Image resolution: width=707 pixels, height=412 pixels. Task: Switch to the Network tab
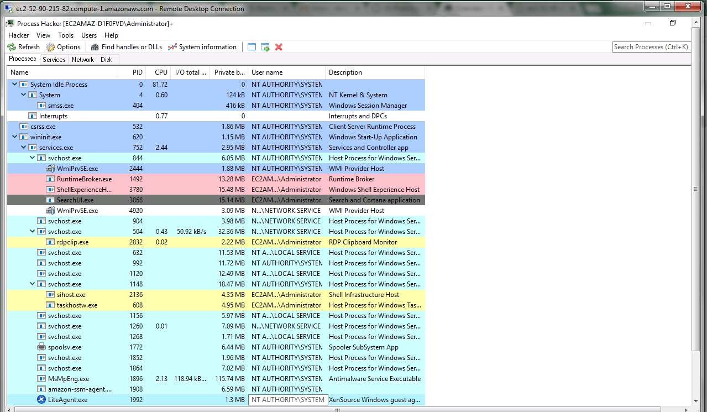tap(83, 60)
